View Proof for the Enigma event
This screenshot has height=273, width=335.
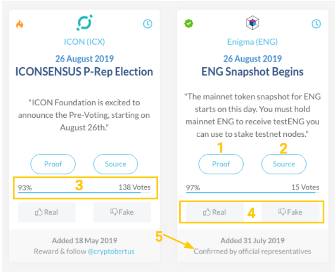pyautogui.click(x=221, y=164)
